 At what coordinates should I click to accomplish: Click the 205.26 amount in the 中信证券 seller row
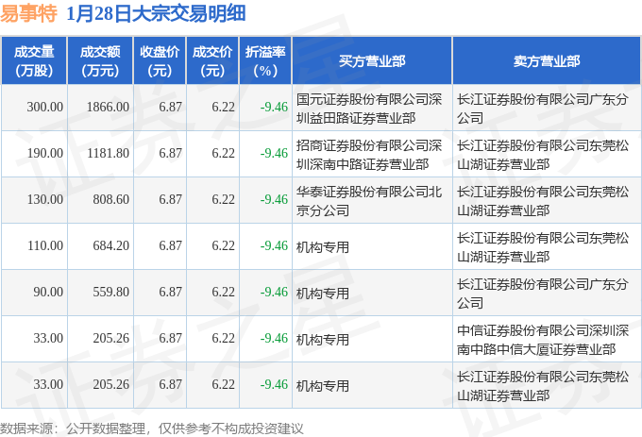click(111, 339)
